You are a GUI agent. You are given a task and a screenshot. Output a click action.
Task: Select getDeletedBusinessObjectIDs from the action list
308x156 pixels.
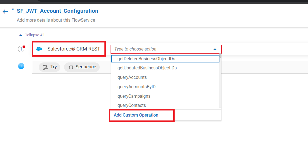pos(146,59)
